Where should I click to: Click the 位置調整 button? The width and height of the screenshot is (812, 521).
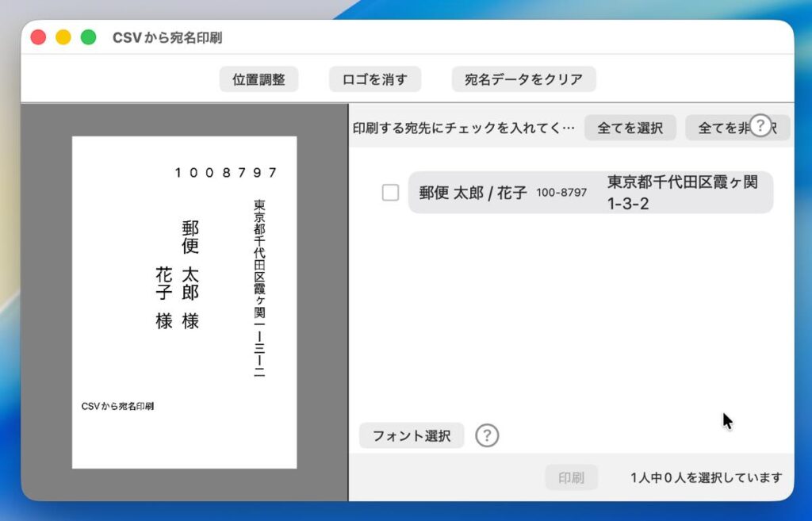(x=259, y=79)
